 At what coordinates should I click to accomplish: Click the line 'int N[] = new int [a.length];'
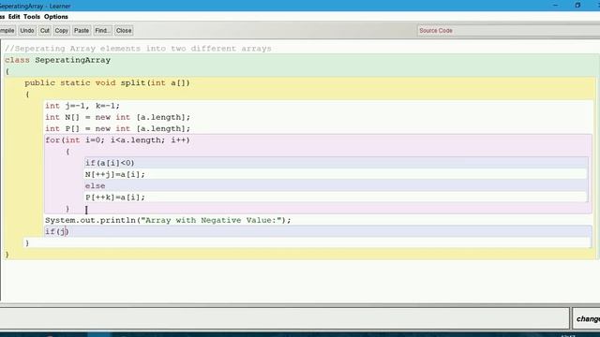(x=117, y=117)
